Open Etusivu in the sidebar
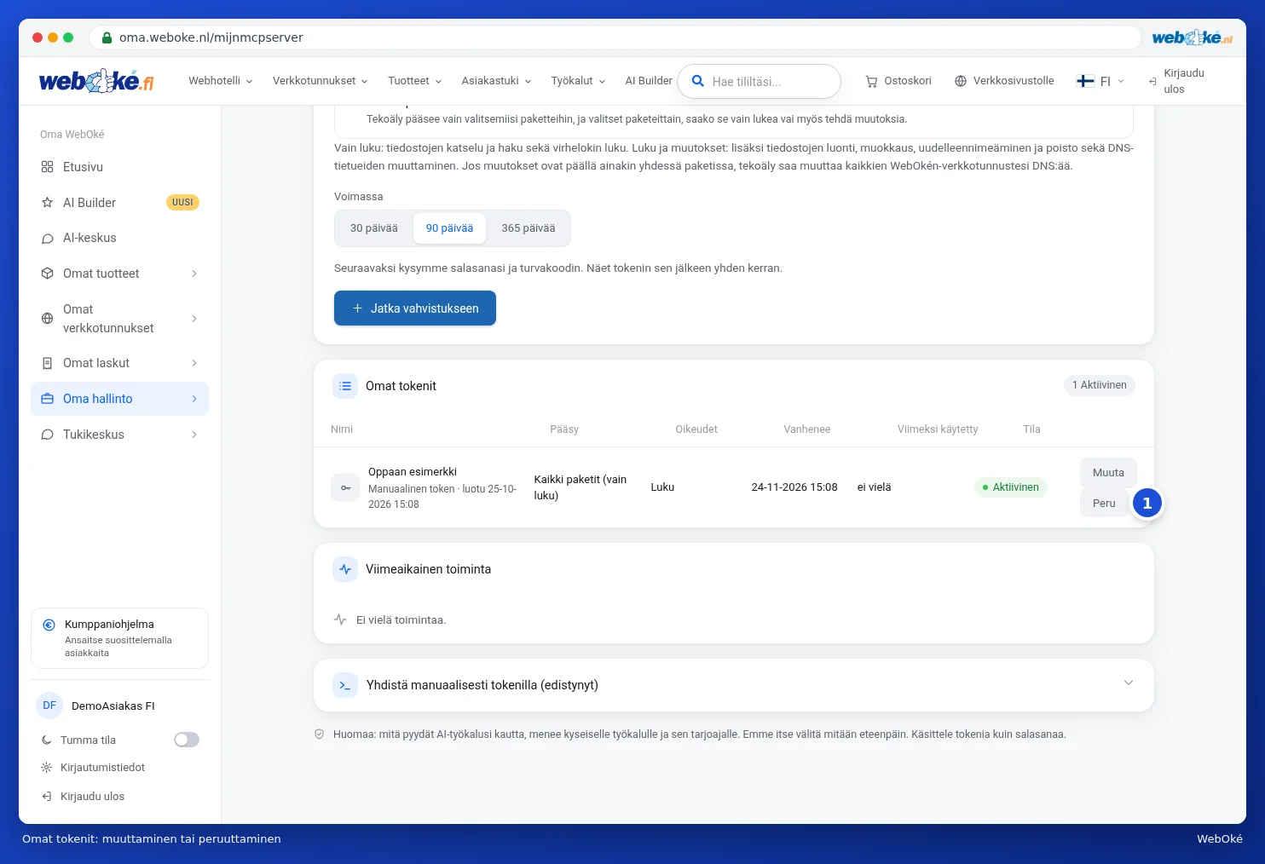The width and height of the screenshot is (1265, 864). 119,167
